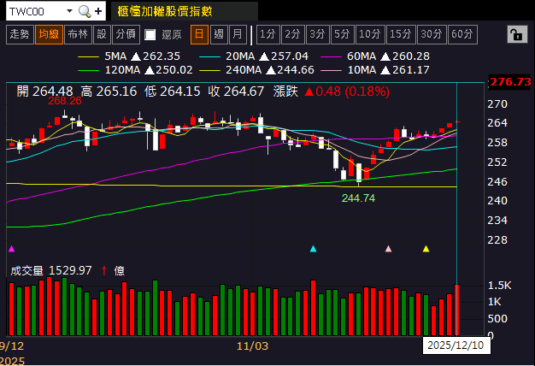Open the TWC00 symbol dropdown arrow
The width and height of the screenshot is (535, 366).
69,11
